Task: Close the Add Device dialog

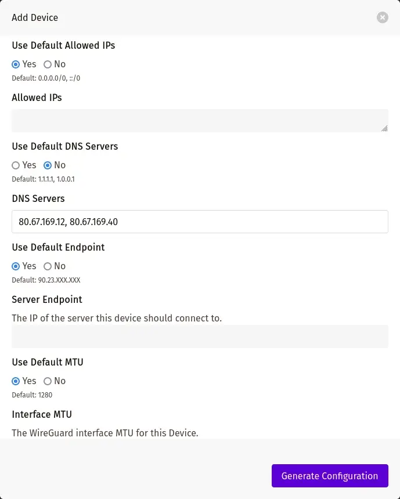Action: [x=382, y=17]
